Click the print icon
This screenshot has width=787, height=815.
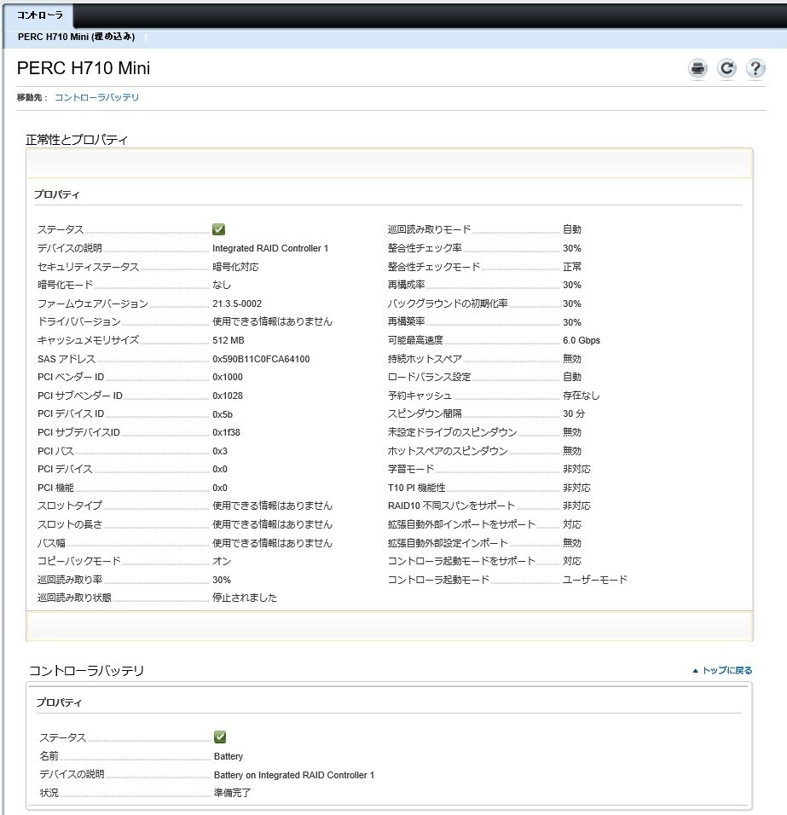point(697,68)
